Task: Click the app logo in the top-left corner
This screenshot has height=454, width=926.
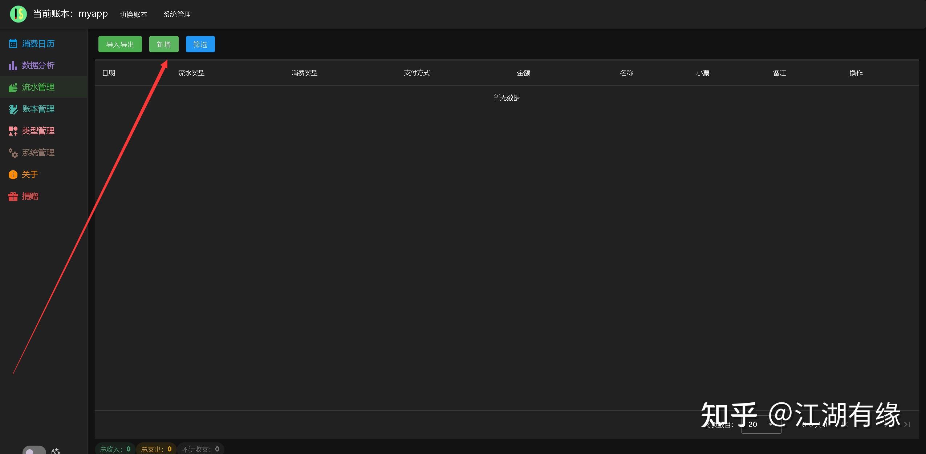Action: (x=18, y=14)
